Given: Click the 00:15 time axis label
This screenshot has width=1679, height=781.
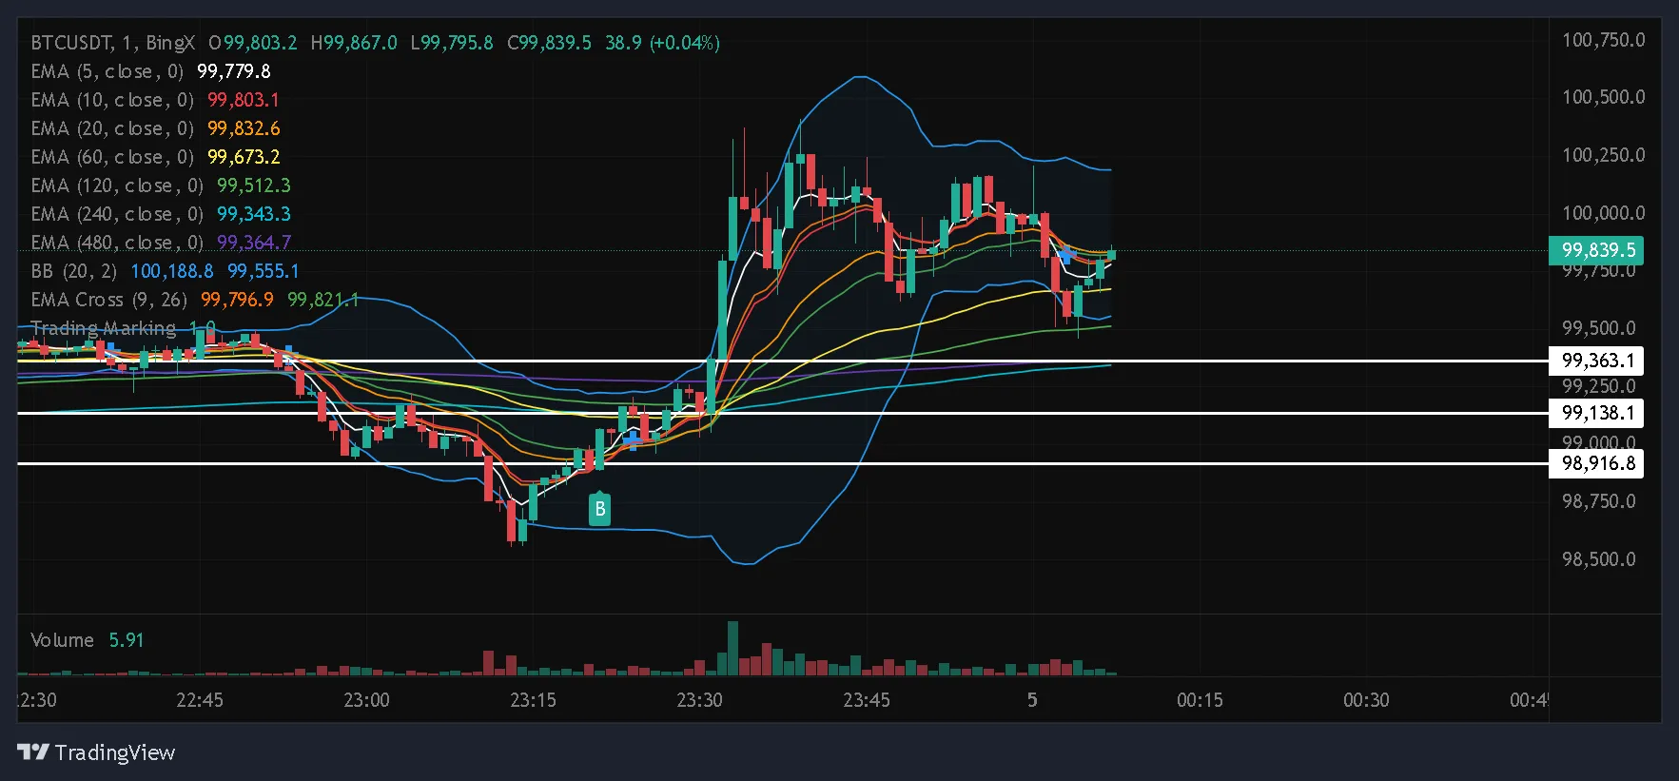Looking at the screenshot, I should coord(1200,700).
